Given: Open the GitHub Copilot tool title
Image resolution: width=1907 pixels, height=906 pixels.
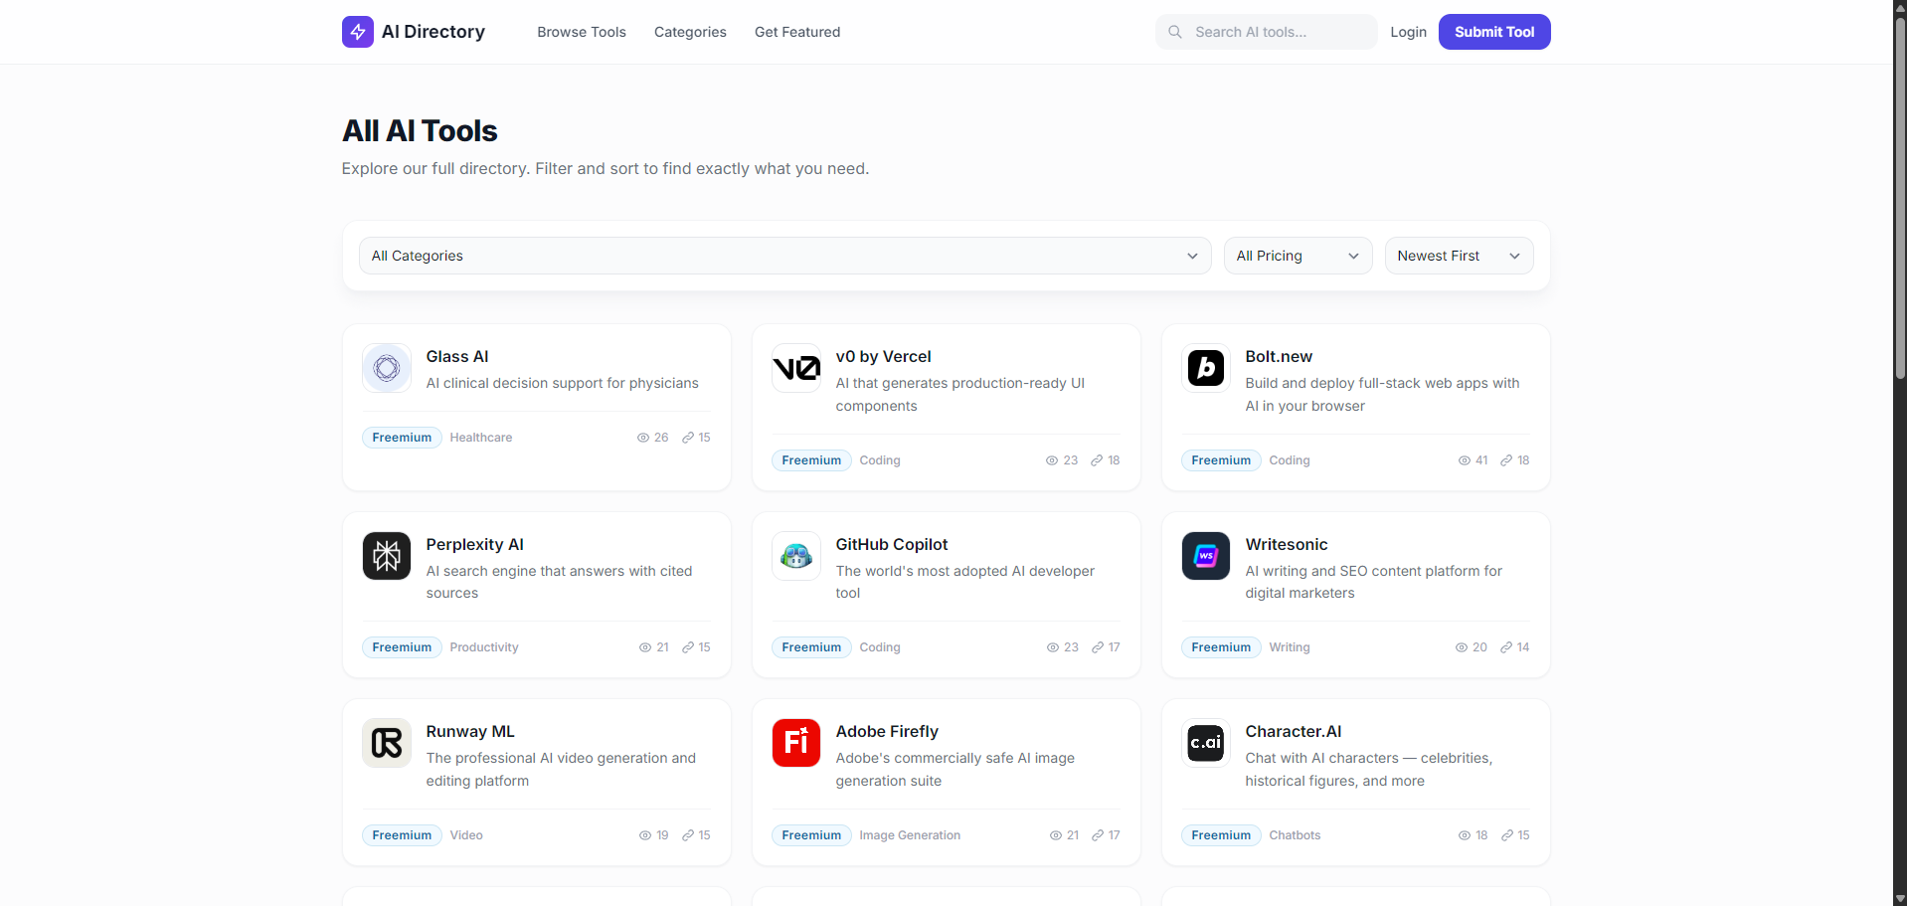Looking at the screenshot, I should 892,544.
